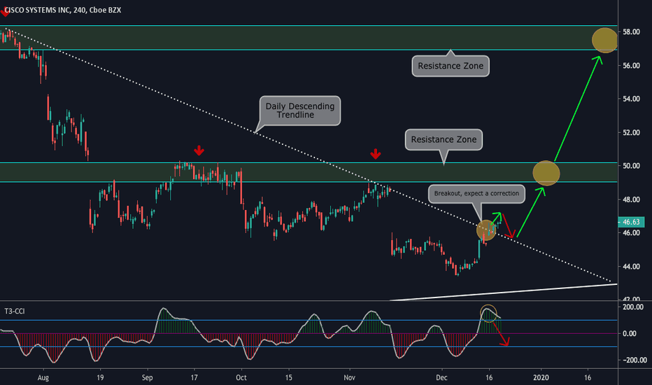
Task: Select the yellow target ellipse at the 50.00 zone
Action: (x=546, y=173)
